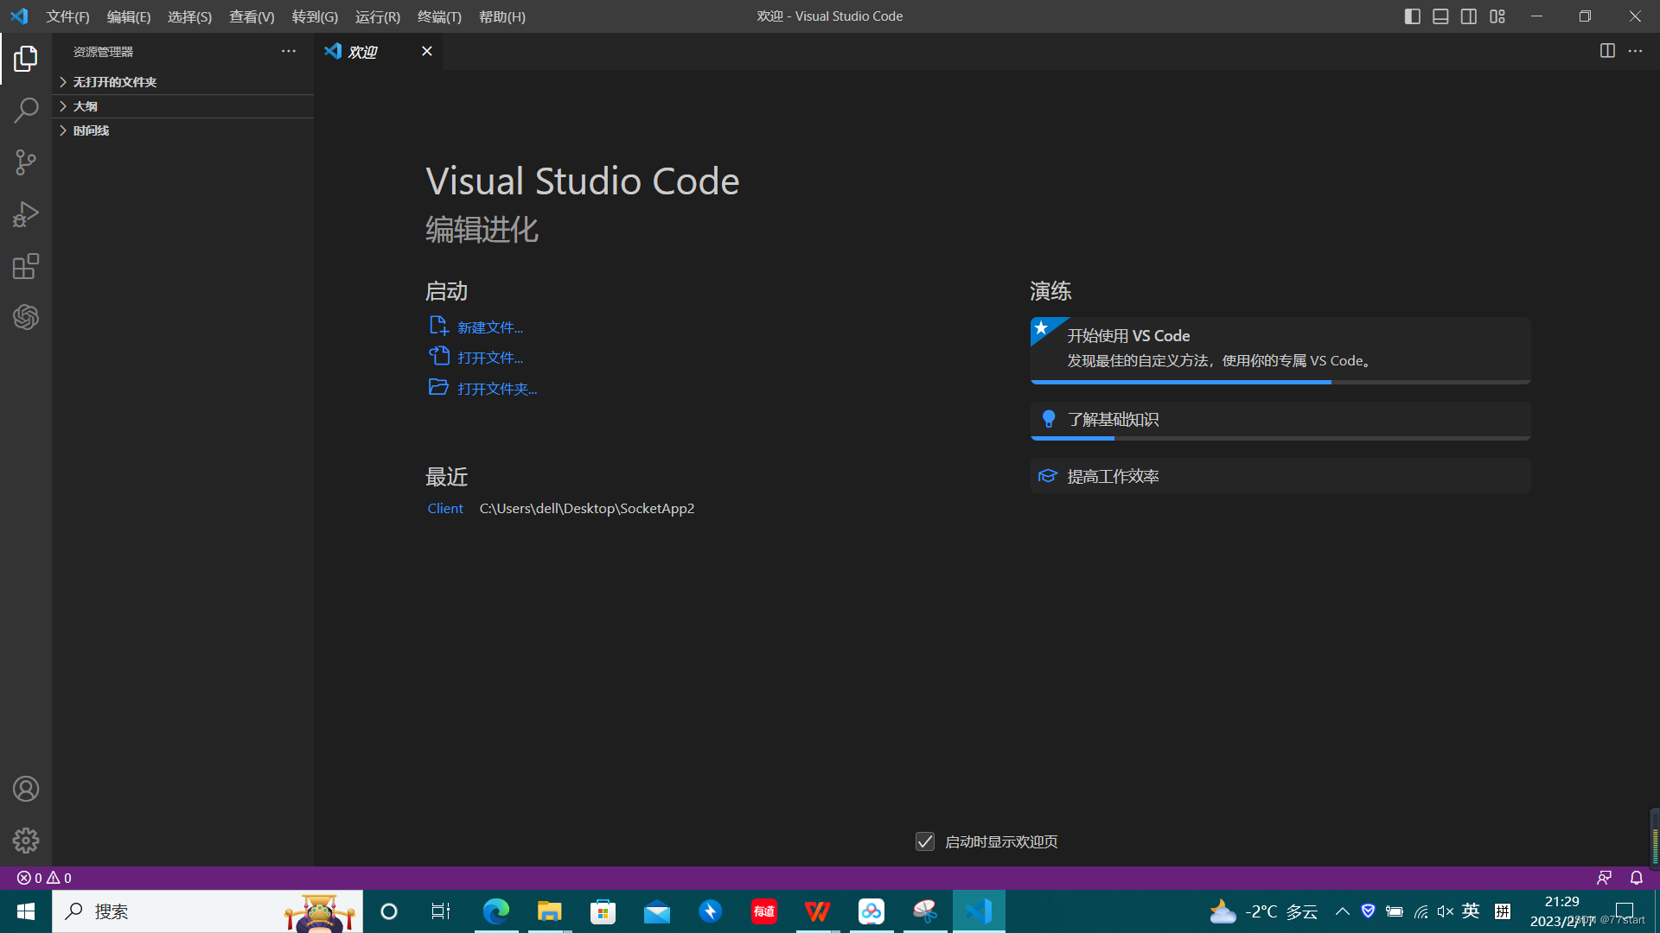Click the 打开文件夹... link
This screenshot has height=933, width=1660.
497,389
